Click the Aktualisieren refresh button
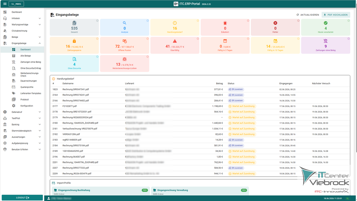Image resolution: width=357 pixels, height=201 pixels. (307, 15)
